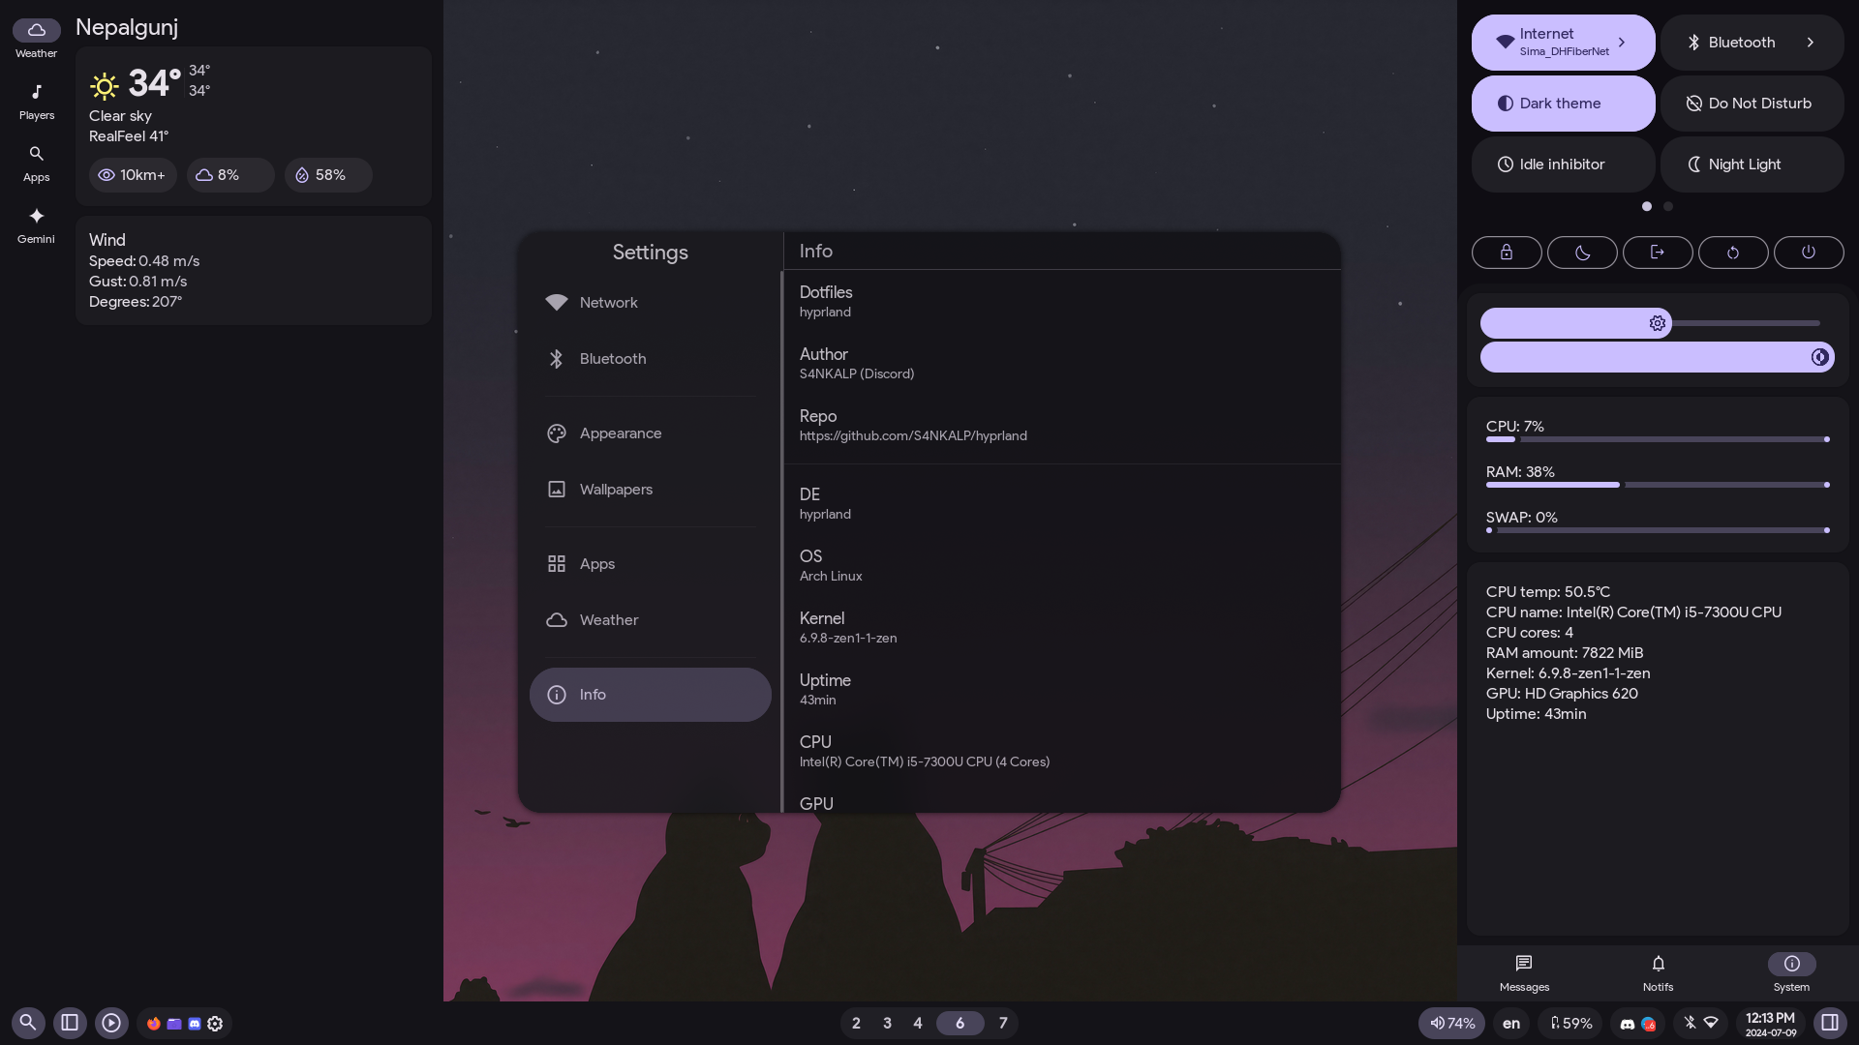Click the reboot icon button
The height and width of the screenshot is (1045, 1859).
click(x=1733, y=253)
